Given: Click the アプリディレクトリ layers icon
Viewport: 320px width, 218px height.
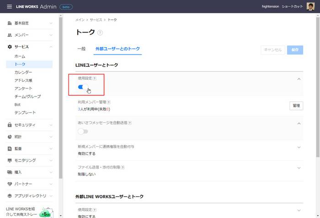Looking at the screenshot, I should coord(10,196).
